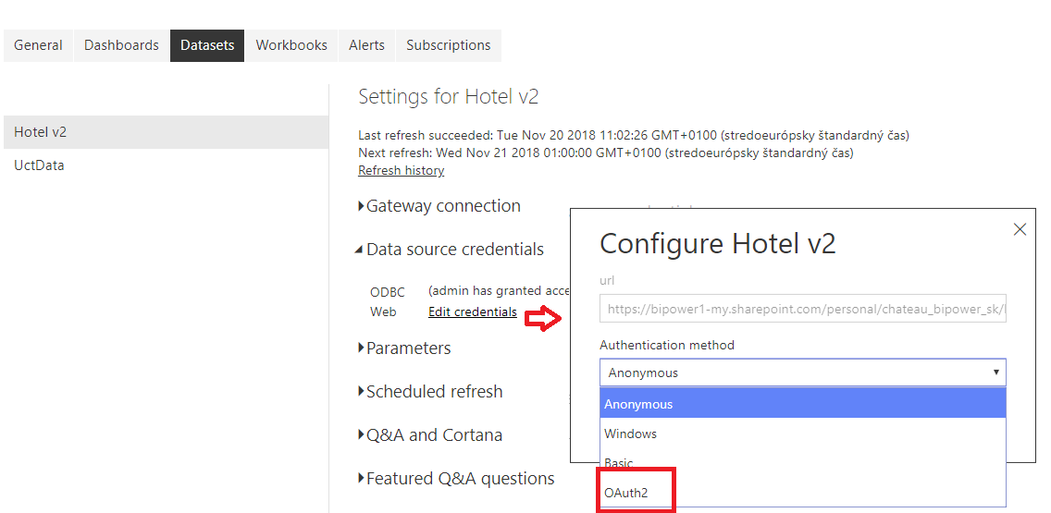Click Edit credentials for Web source

click(x=473, y=312)
